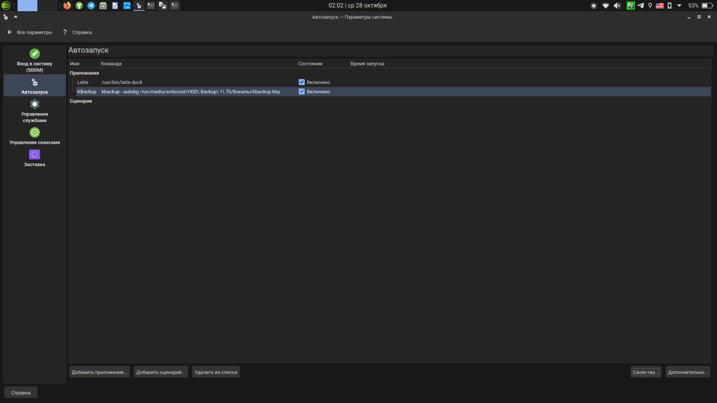Open the Дополнительно button
Screen dimensions: 717x403
pos(688,372)
